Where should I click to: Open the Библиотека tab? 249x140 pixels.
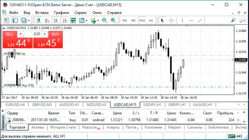219,127
